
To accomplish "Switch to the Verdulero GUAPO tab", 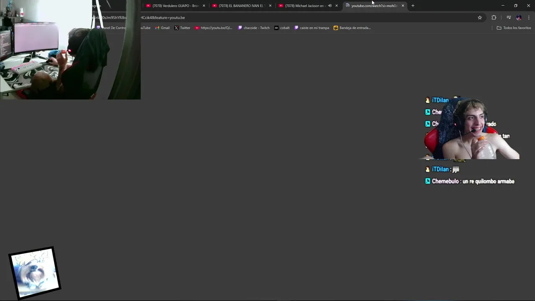I will pos(175,6).
